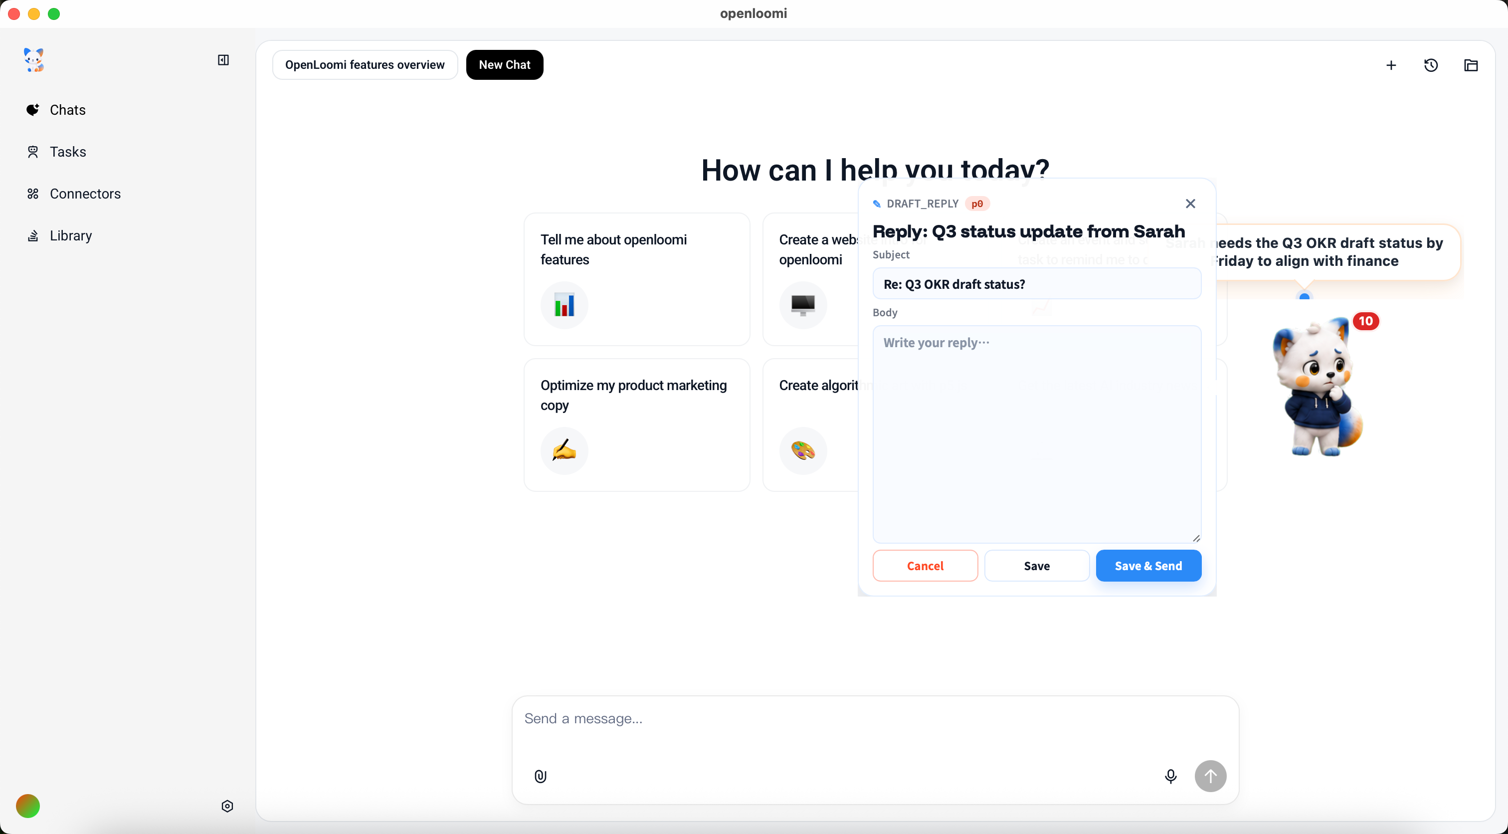This screenshot has width=1508, height=834.
Task: Click the DRAFT_REPLY pencil icon
Action: coord(877,204)
